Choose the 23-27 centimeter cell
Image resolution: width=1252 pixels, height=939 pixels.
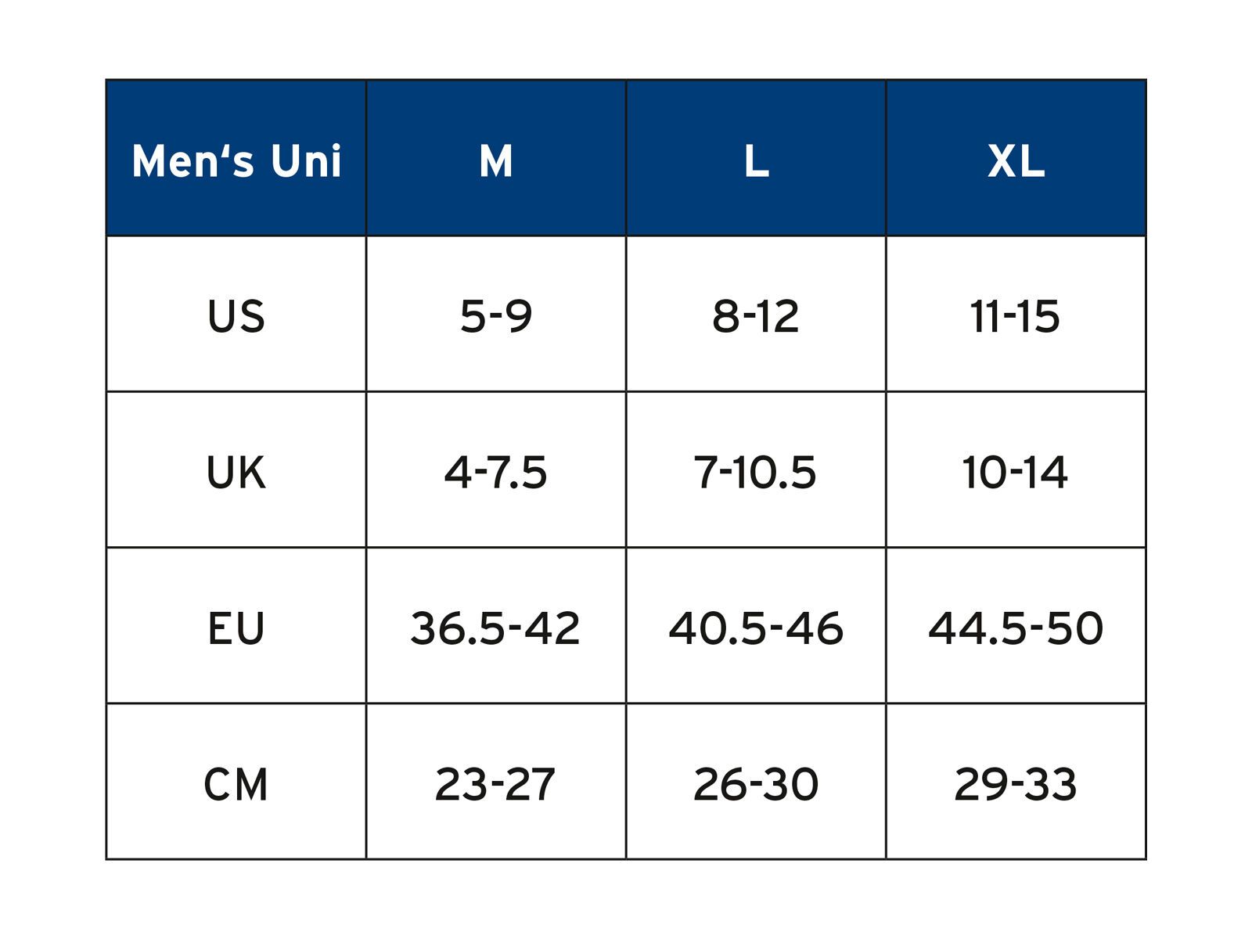click(496, 783)
